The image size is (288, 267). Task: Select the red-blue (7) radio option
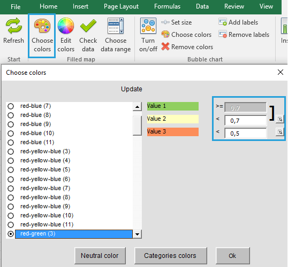(11, 106)
